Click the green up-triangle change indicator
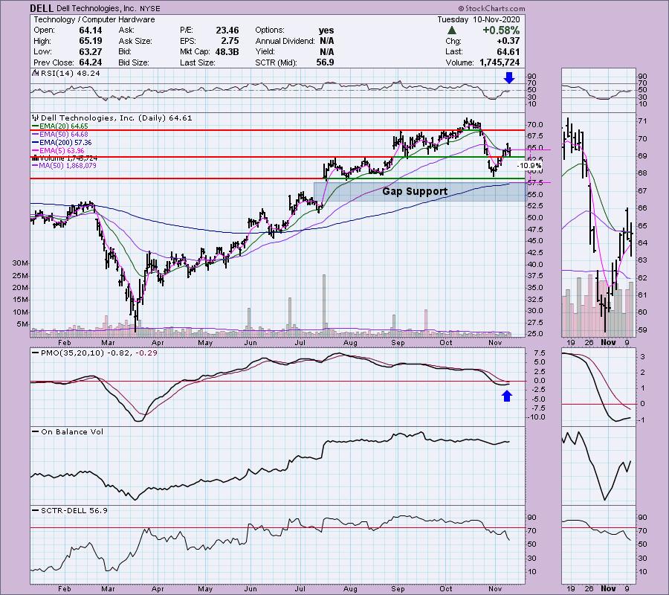The image size is (669, 595). pos(452,30)
